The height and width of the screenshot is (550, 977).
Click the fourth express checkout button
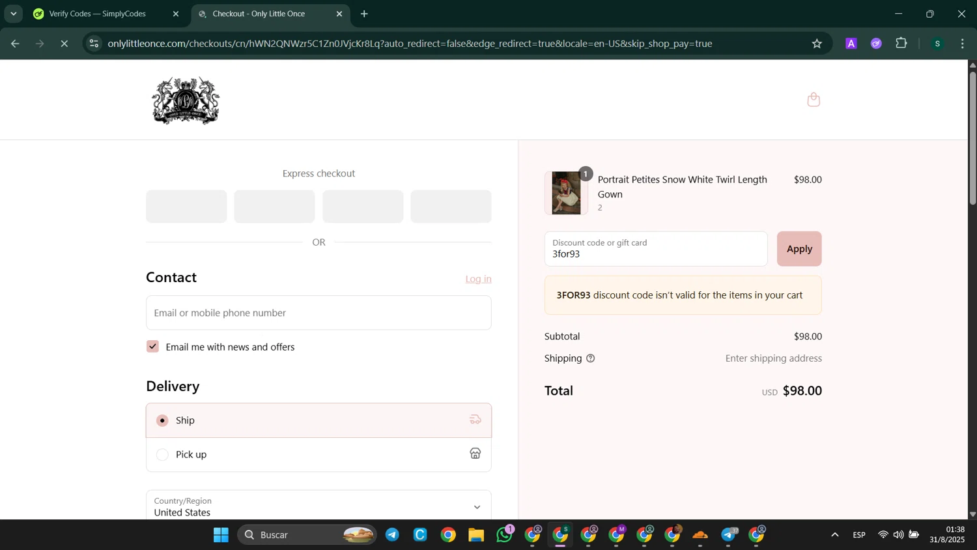[451, 207]
